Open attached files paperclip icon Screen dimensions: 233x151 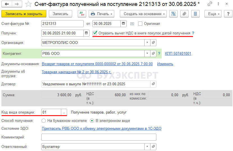pyautogui.click(x=184, y=14)
